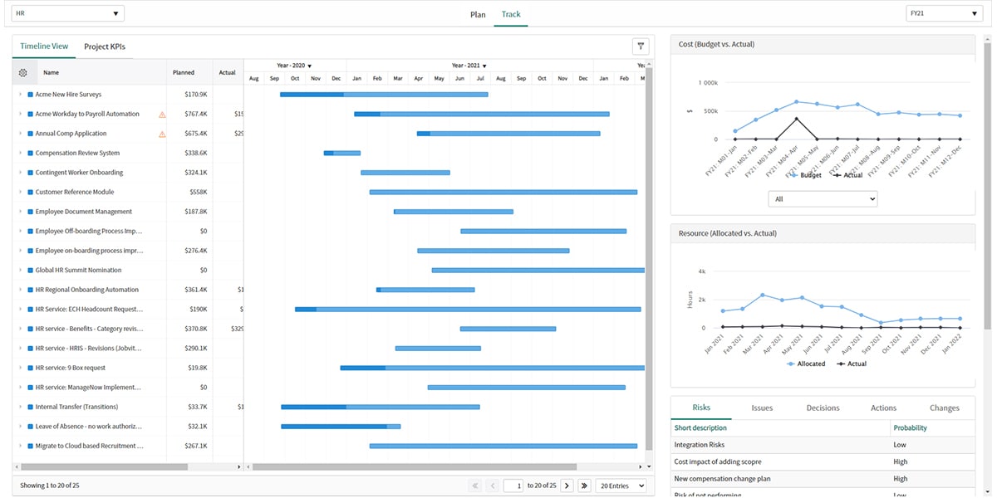Expand the Acme New Hire Surveys row
Viewport: 997px width, 498px height.
(x=20, y=95)
